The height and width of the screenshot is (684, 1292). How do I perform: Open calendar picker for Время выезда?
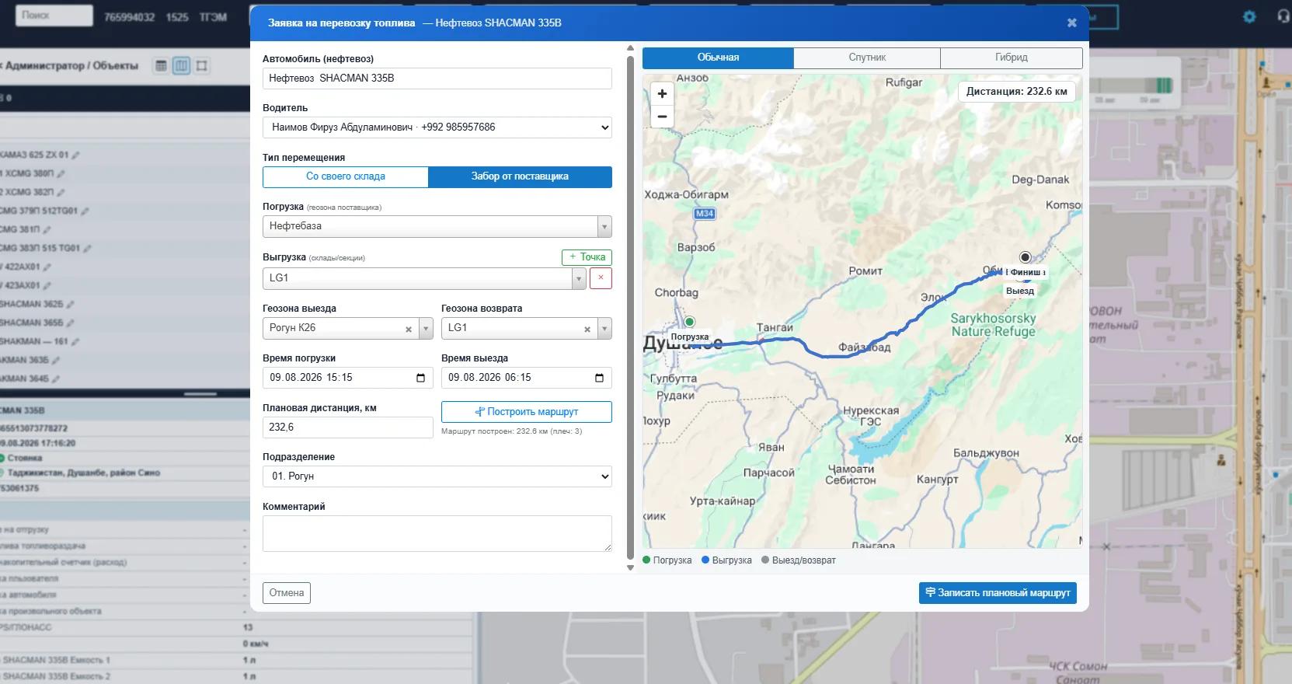tap(599, 378)
